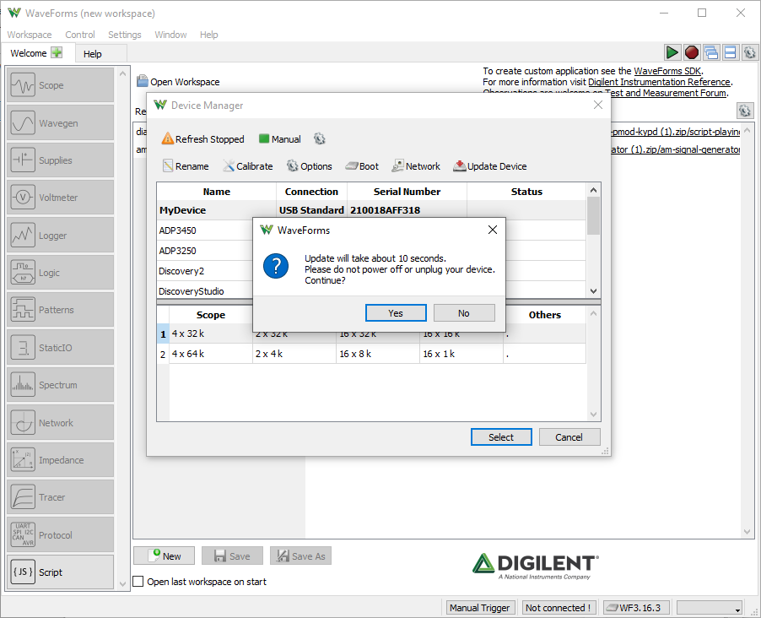The width and height of the screenshot is (761, 618).
Task: Open the Scope instrument
Action: click(60, 85)
